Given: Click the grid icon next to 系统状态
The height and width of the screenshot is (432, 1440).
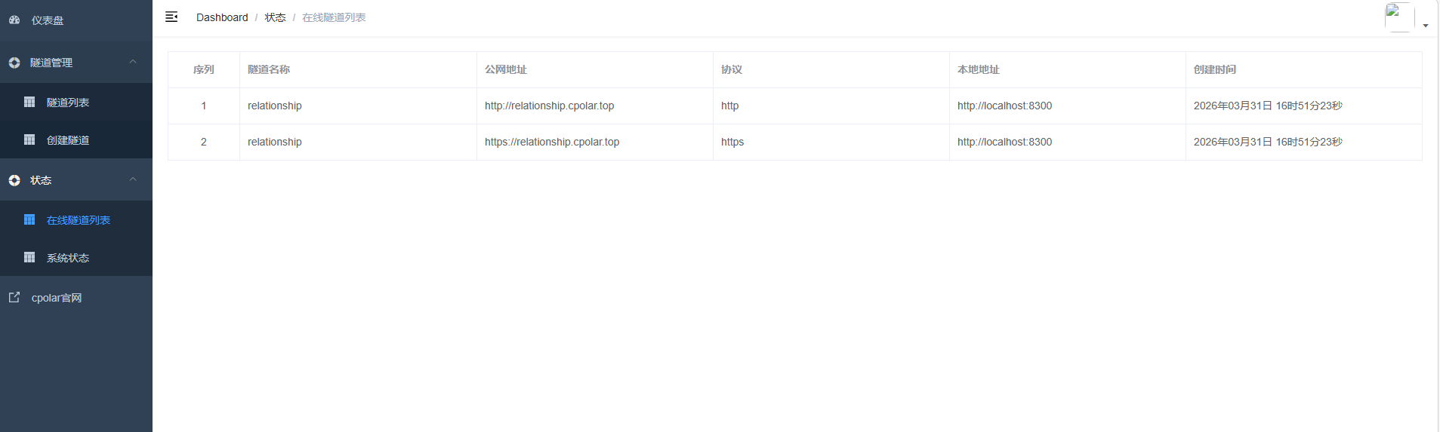Looking at the screenshot, I should click(29, 257).
